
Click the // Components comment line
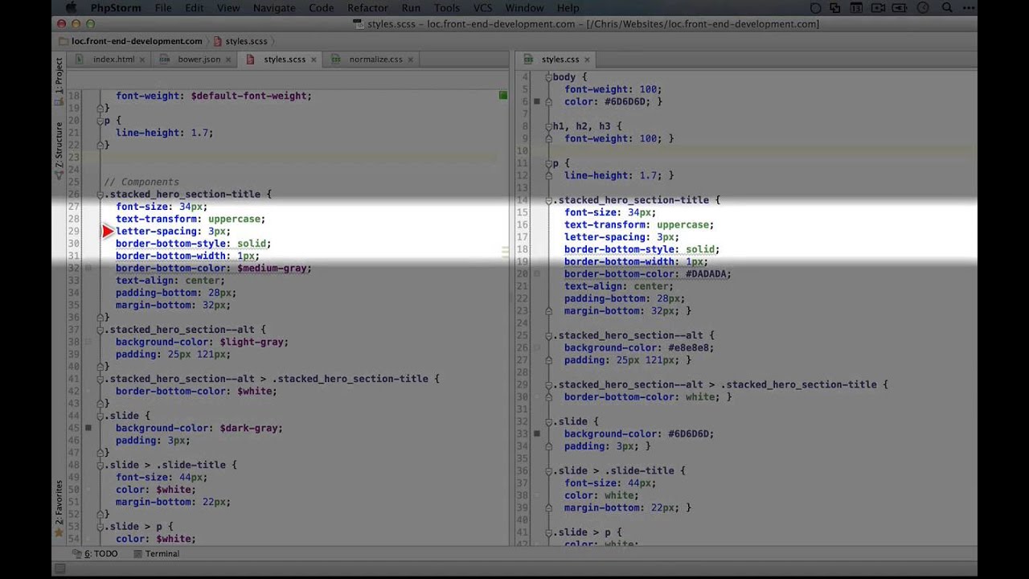click(x=141, y=182)
